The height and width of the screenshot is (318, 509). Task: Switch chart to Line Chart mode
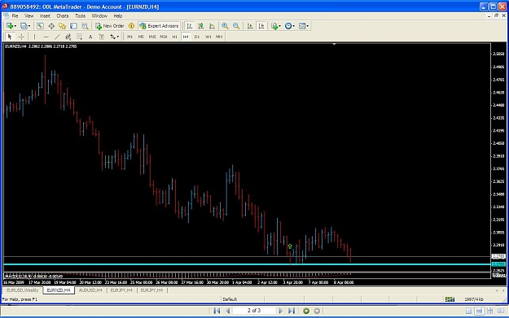click(212, 26)
